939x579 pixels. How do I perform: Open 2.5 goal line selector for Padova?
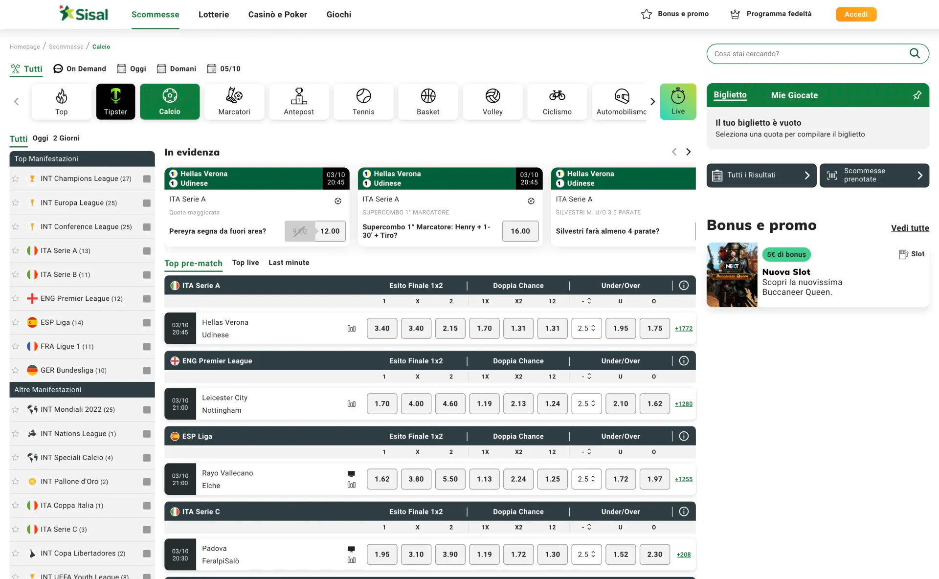(586, 554)
